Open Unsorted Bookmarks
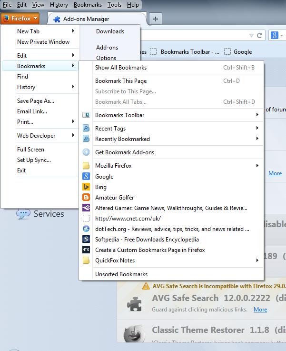 pyautogui.click(x=171, y=274)
